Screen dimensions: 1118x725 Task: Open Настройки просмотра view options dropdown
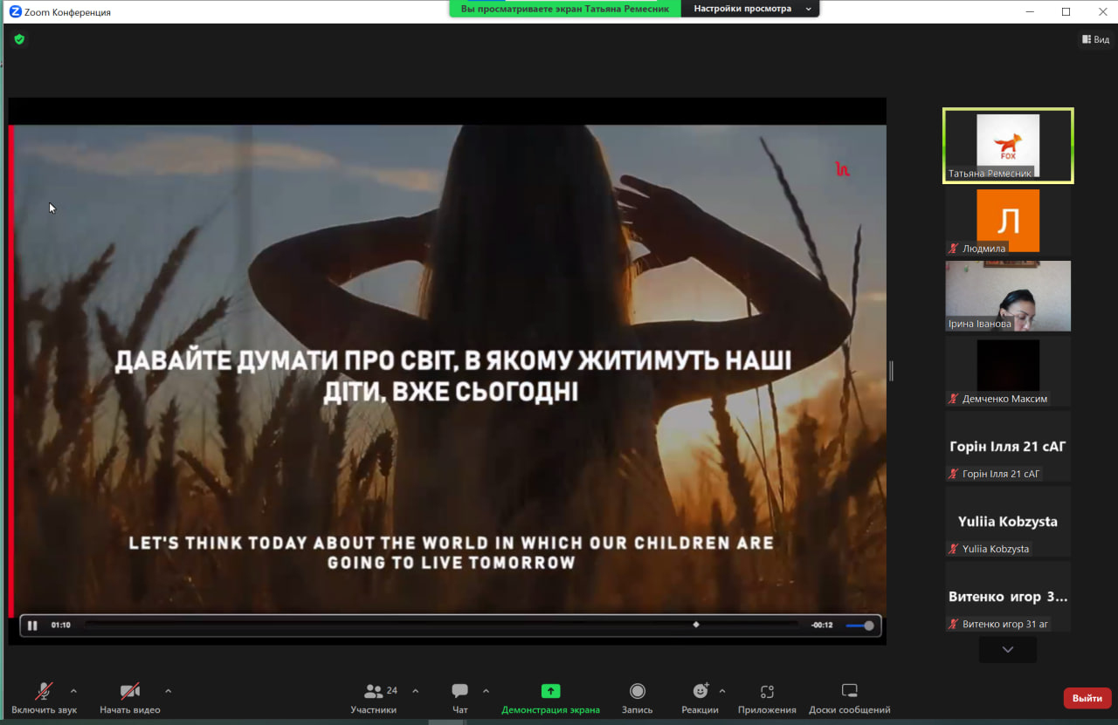click(750, 9)
